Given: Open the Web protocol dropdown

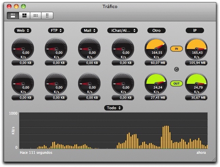Looking at the screenshot, I should (x=23, y=30).
